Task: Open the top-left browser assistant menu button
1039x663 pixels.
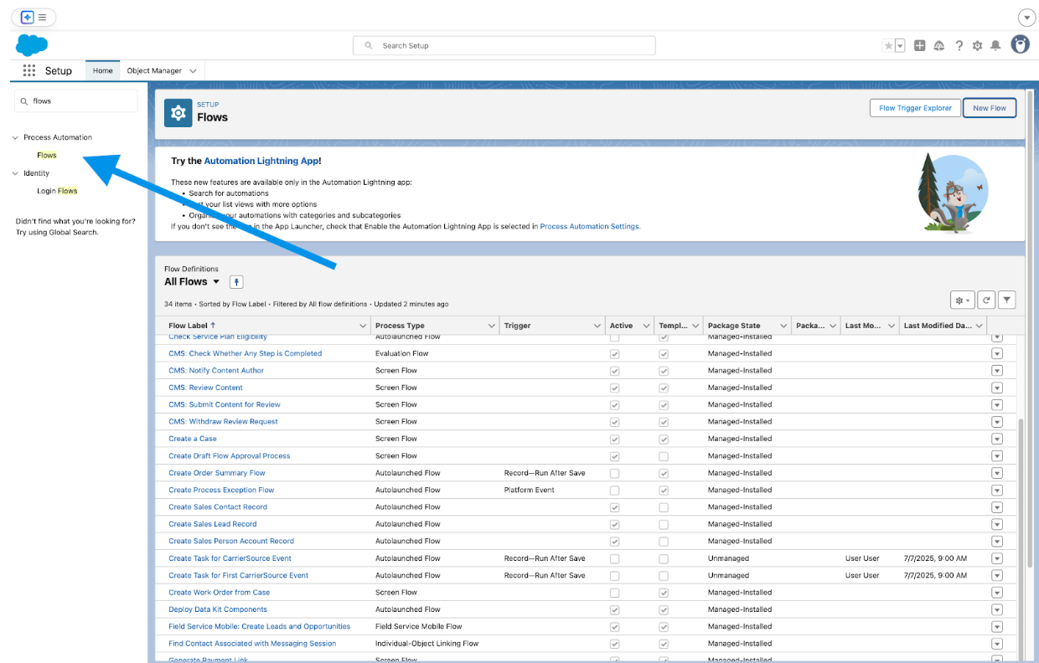Action: [x=34, y=17]
